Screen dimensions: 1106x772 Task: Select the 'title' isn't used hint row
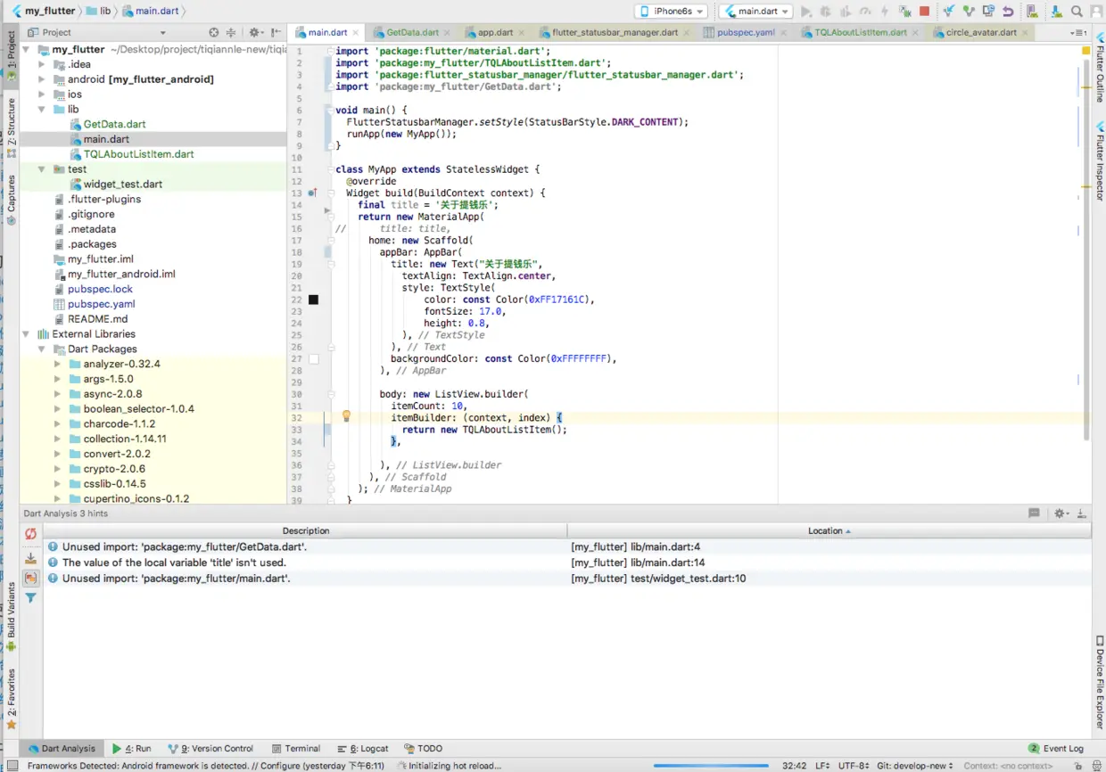174,563
